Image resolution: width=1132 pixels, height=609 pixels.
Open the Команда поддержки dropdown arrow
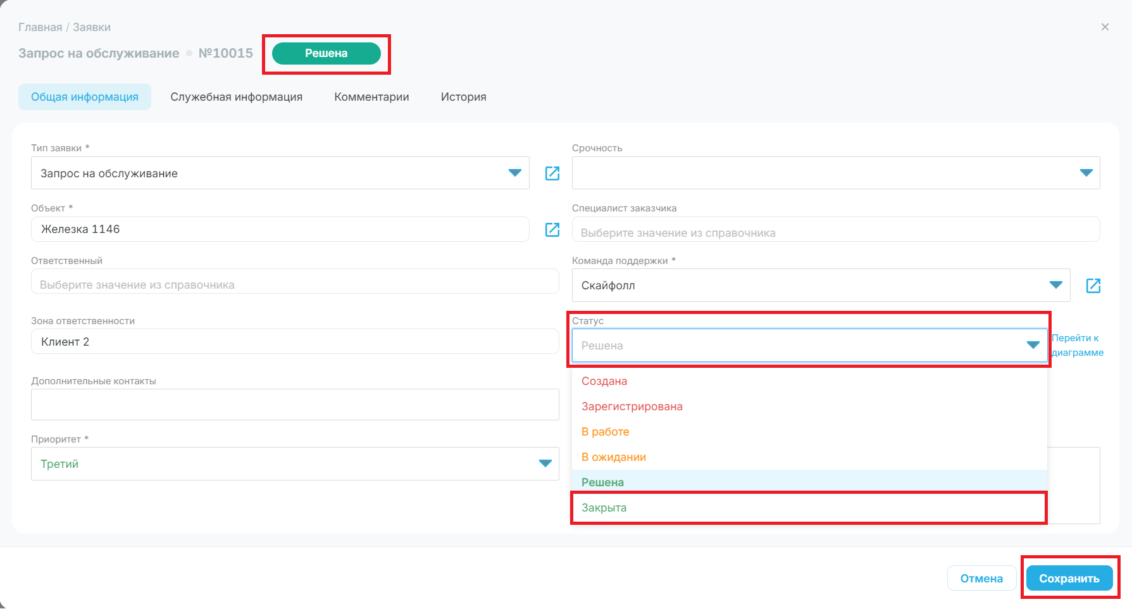(x=1056, y=285)
